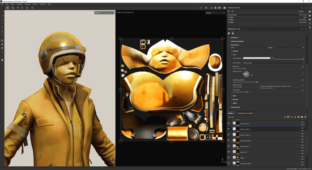Image resolution: width=312 pixels, height=170 pixels.
Task: Click the delete layer trash icon
Action: (x=305, y=117)
